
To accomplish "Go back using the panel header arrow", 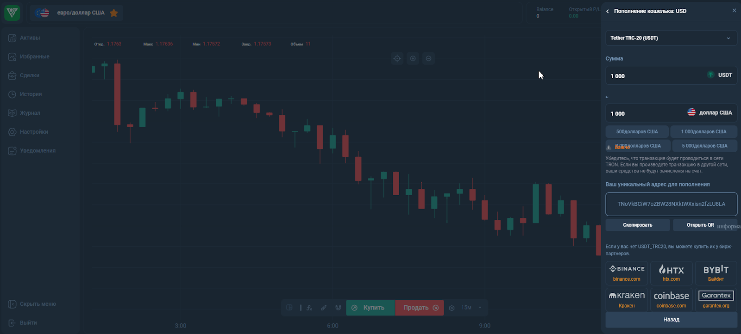I will [608, 11].
